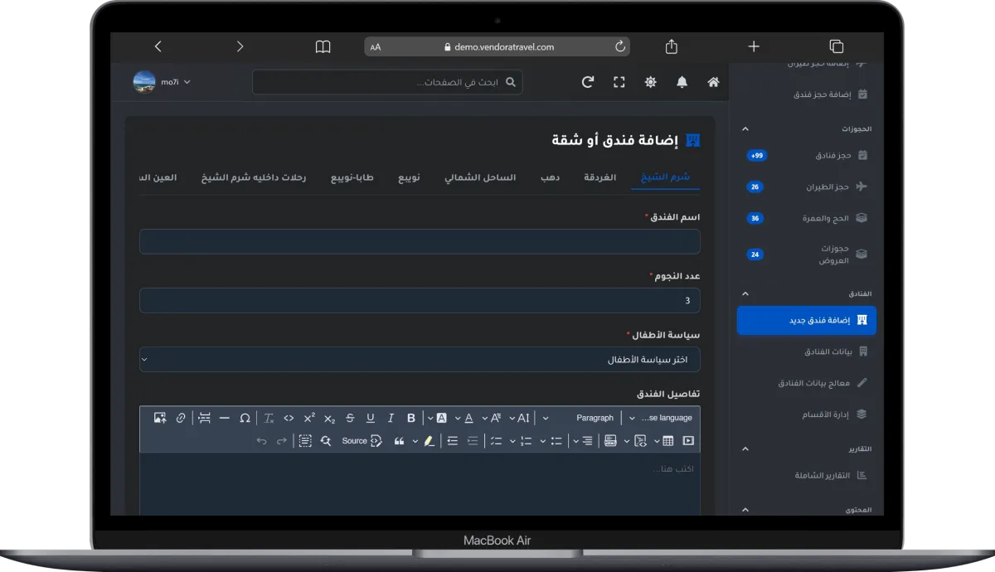Open the child policy dropdown
The image size is (995, 572).
(x=420, y=360)
